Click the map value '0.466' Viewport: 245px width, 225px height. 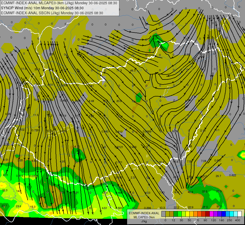pos(133,147)
